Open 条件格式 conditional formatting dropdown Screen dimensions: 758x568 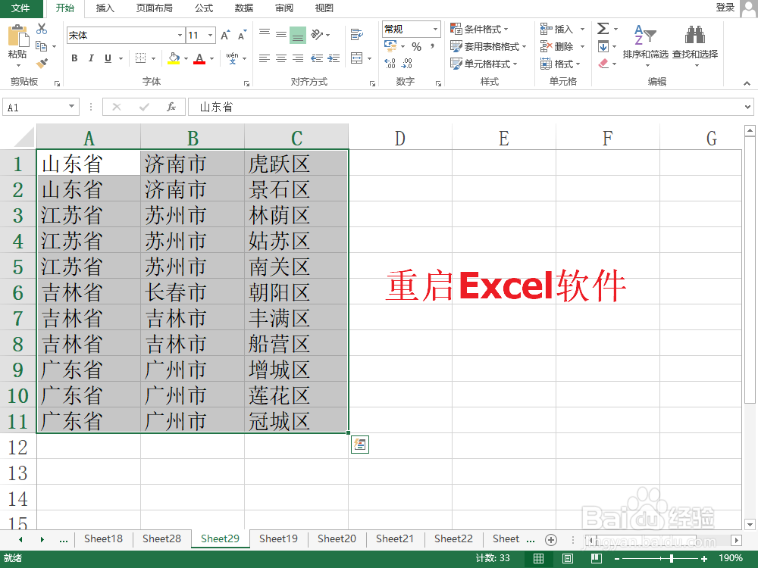click(x=479, y=29)
